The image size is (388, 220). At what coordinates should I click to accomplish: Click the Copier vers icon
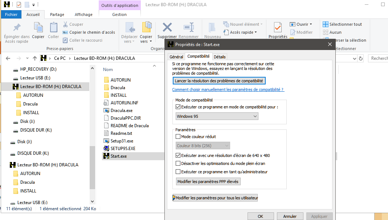coord(147,27)
